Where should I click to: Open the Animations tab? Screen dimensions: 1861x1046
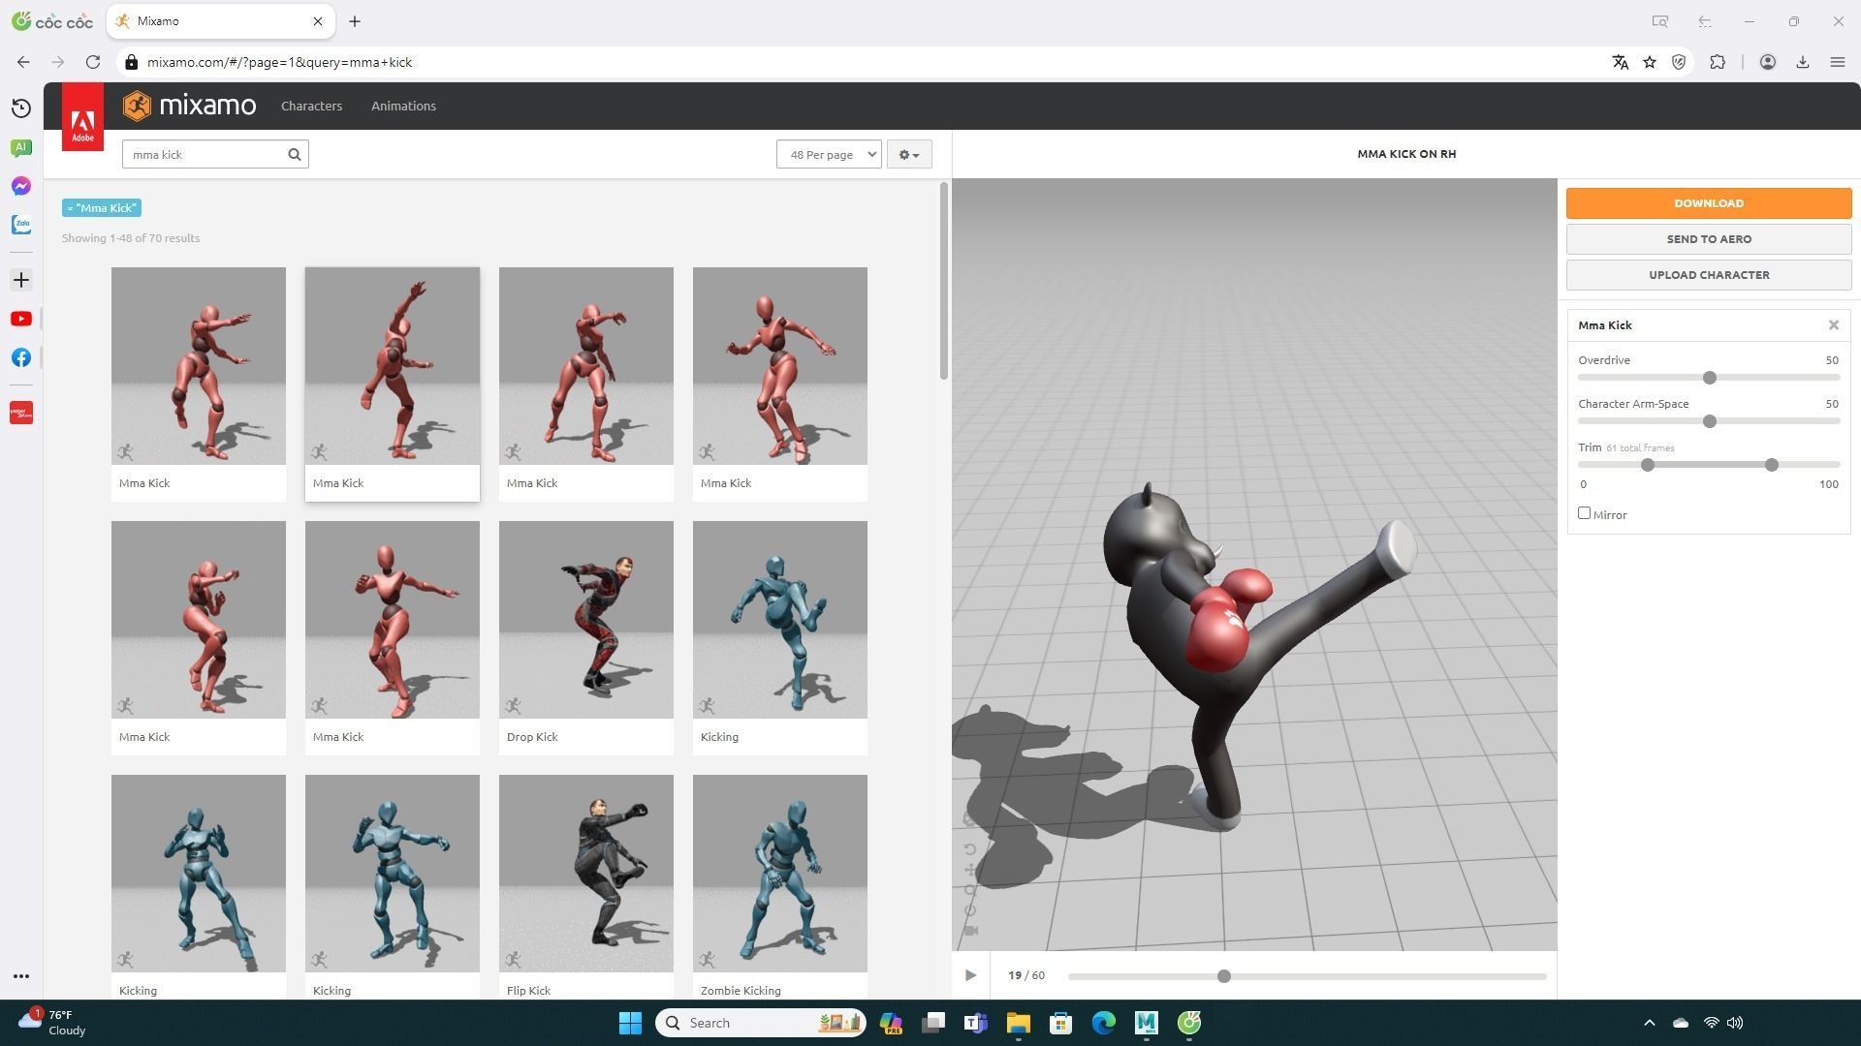(403, 106)
